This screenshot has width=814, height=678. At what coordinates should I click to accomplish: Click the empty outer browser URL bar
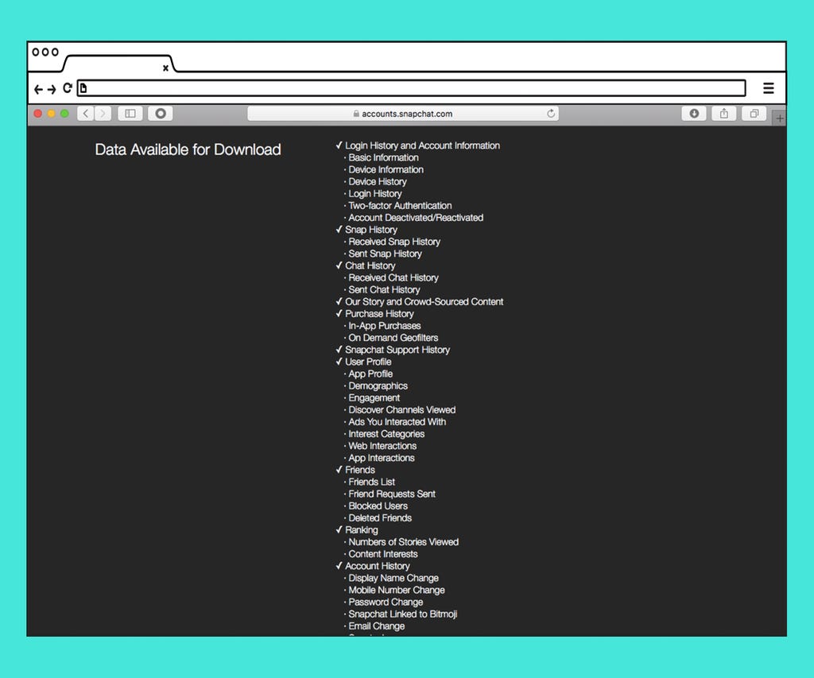(x=413, y=88)
